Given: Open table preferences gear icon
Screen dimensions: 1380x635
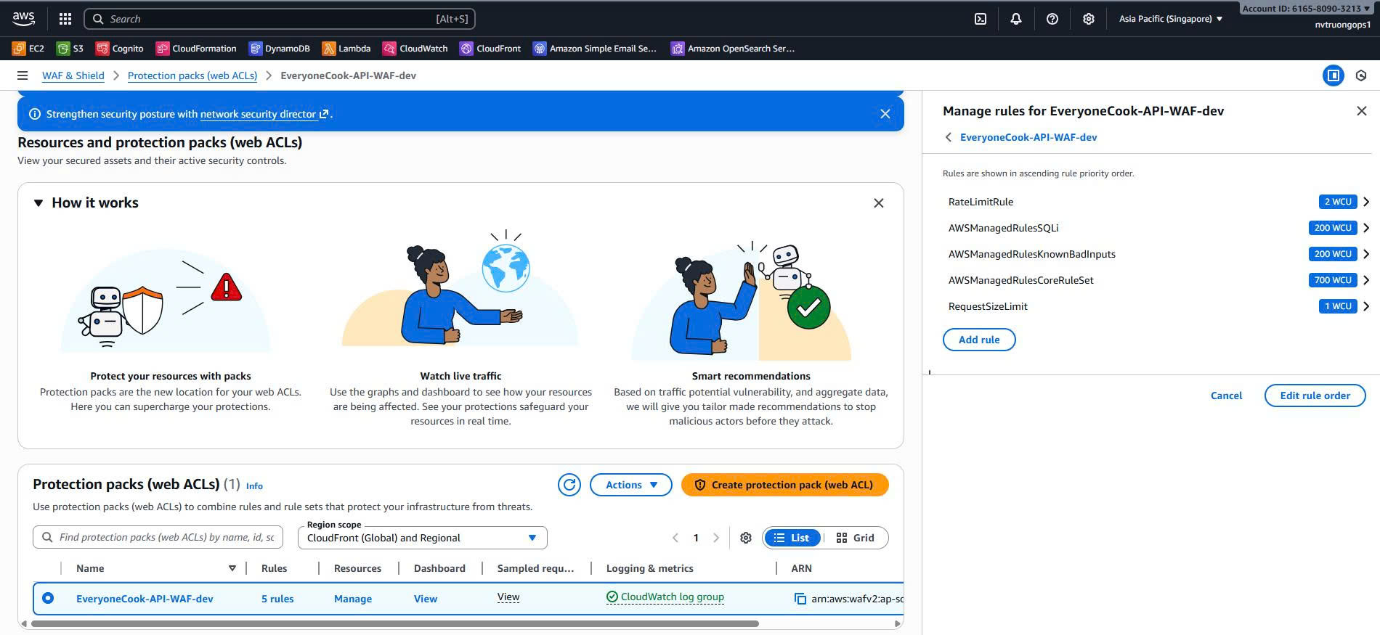Looking at the screenshot, I should tap(745, 538).
